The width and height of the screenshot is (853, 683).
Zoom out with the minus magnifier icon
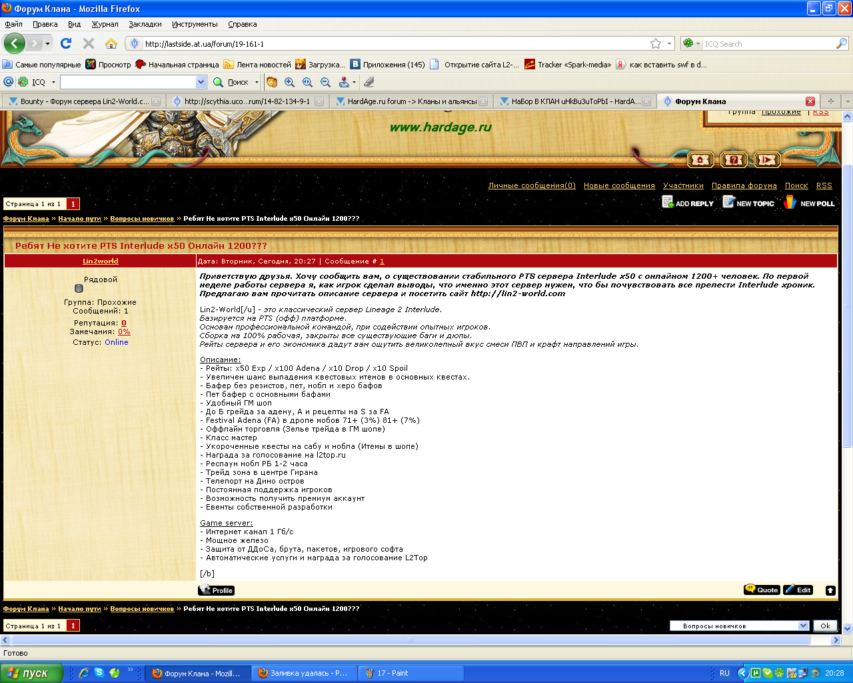(x=325, y=82)
